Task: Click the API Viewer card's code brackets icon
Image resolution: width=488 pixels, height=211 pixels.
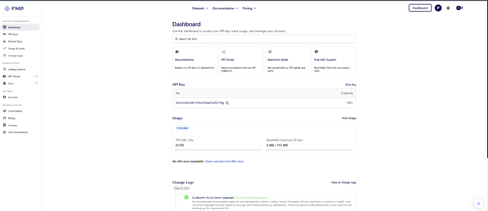Action: [x=223, y=52]
